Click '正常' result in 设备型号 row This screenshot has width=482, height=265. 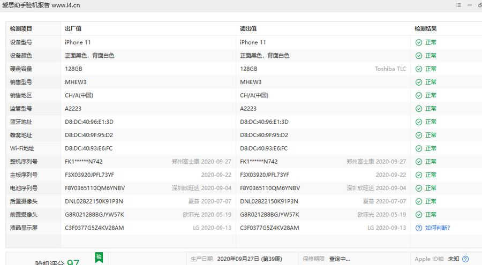(431, 42)
